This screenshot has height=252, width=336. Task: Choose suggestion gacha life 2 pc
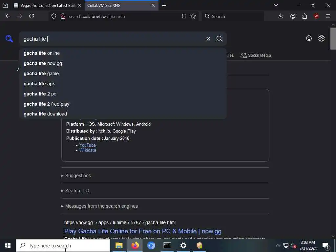[123, 94]
